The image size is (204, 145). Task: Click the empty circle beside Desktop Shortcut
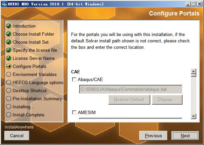[x=9, y=90]
